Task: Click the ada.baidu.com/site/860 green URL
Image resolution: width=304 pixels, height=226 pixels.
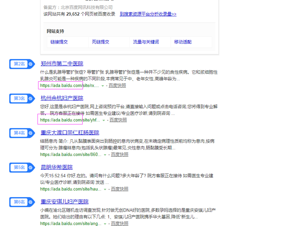Action: click(70, 154)
